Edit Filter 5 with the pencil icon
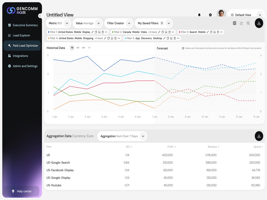 (x=164, y=38)
